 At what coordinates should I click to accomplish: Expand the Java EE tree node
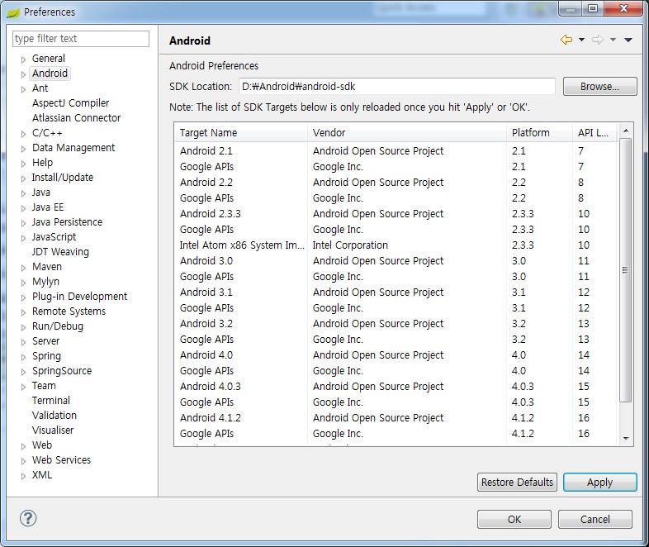[24, 208]
